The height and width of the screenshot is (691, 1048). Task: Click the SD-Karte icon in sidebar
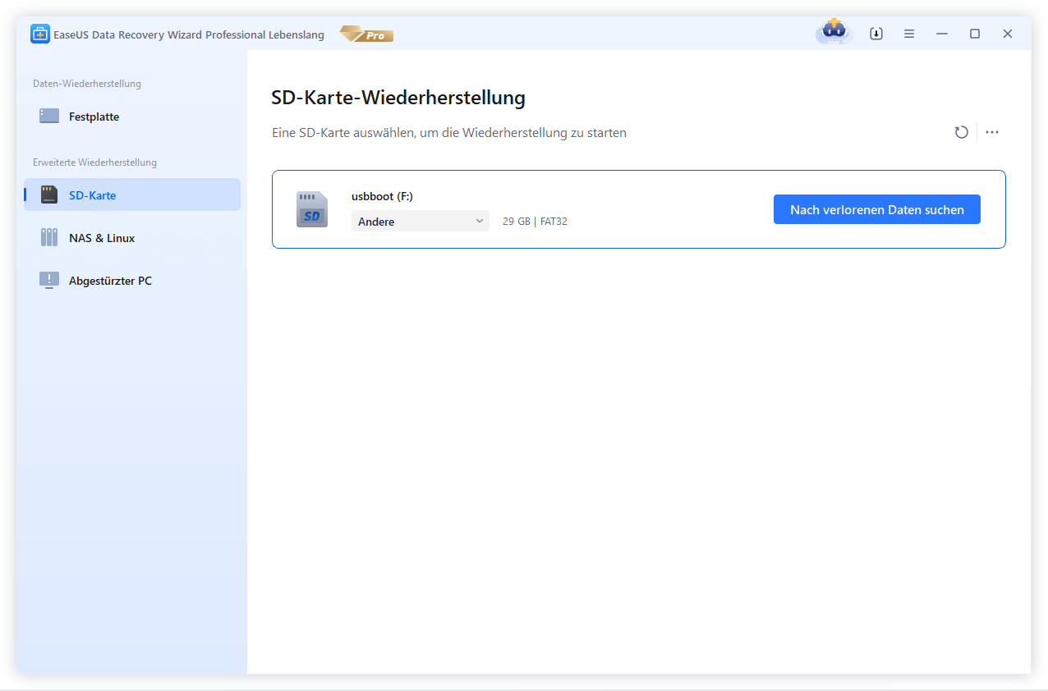coord(49,195)
